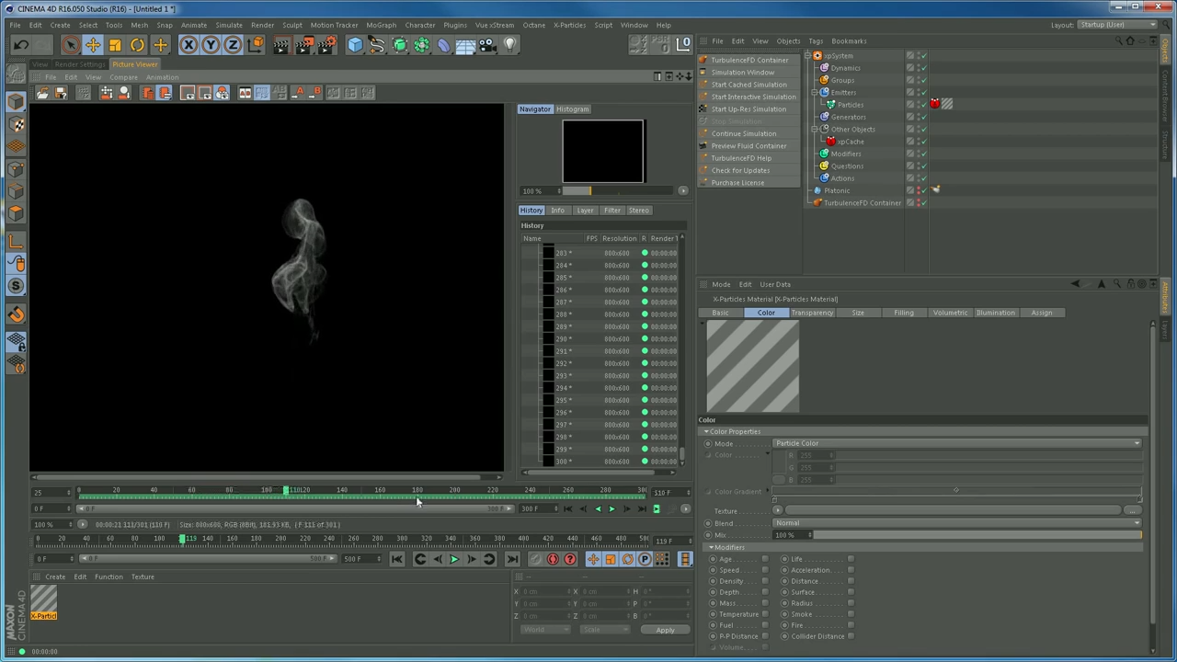Select the Live Selection tool
The width and height of the screenshot is (1177, 662).
pyautogui.click(x=70, y=45)
